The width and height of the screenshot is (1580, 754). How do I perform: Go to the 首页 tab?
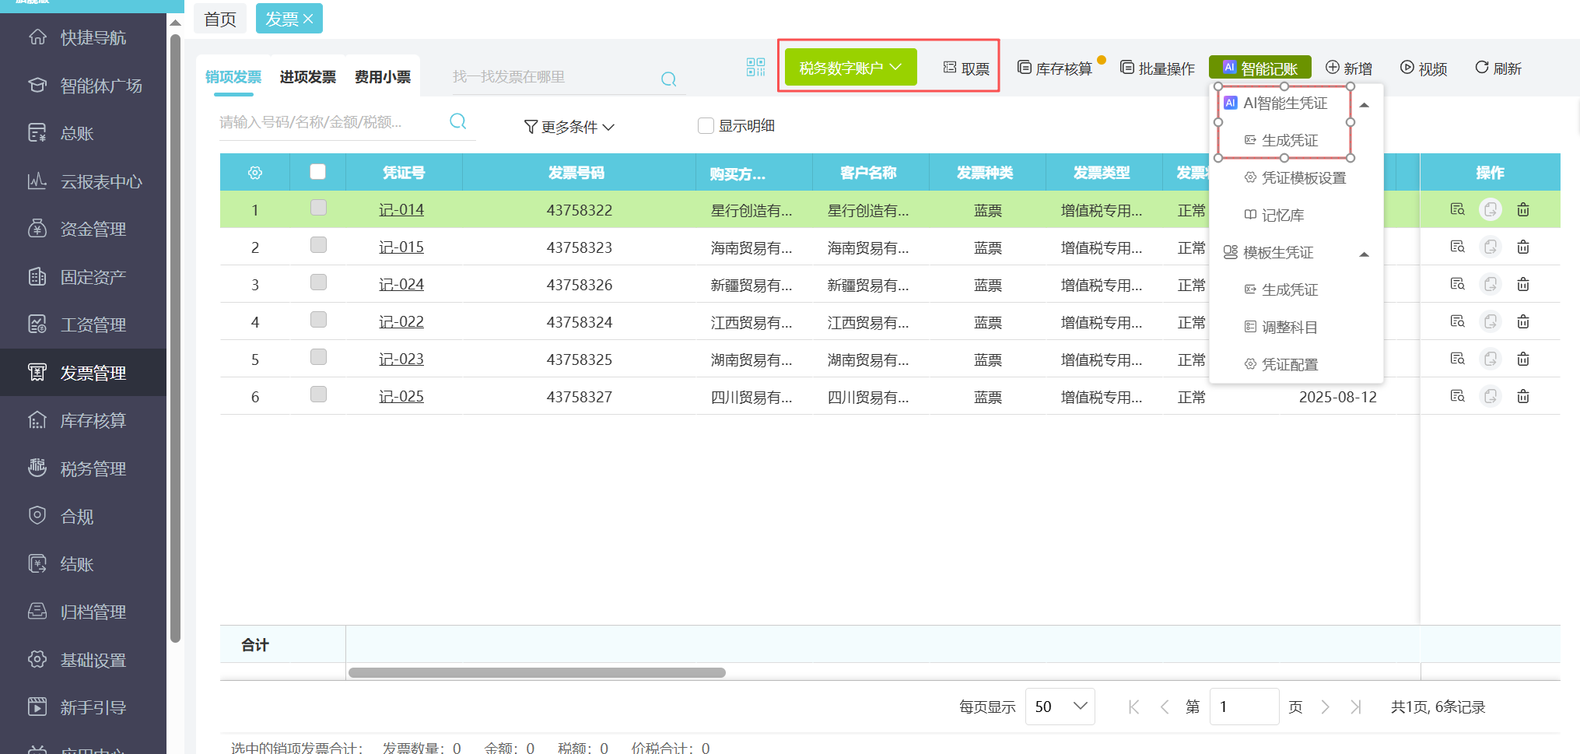pos(220,19)
